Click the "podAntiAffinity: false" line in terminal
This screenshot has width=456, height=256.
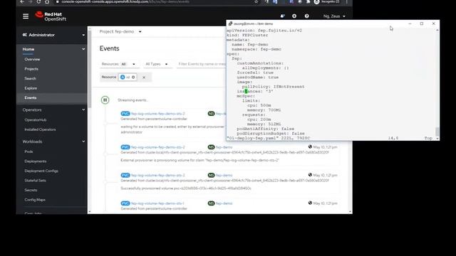pyautogui.click(x=265, y=129)
